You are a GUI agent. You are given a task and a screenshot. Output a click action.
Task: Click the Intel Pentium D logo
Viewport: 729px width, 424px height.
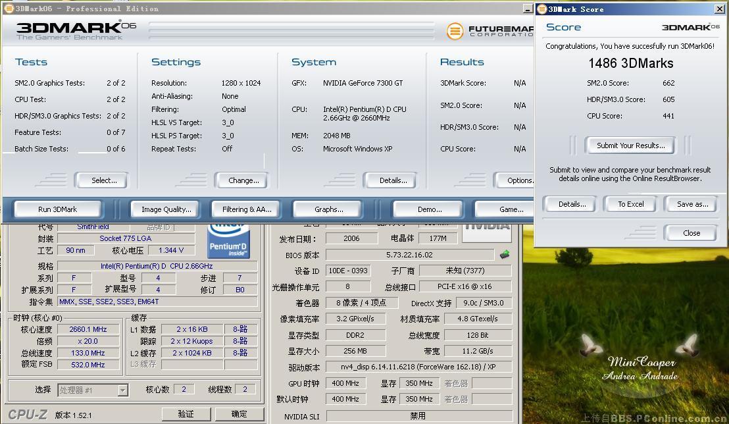(x=228, y=240)
